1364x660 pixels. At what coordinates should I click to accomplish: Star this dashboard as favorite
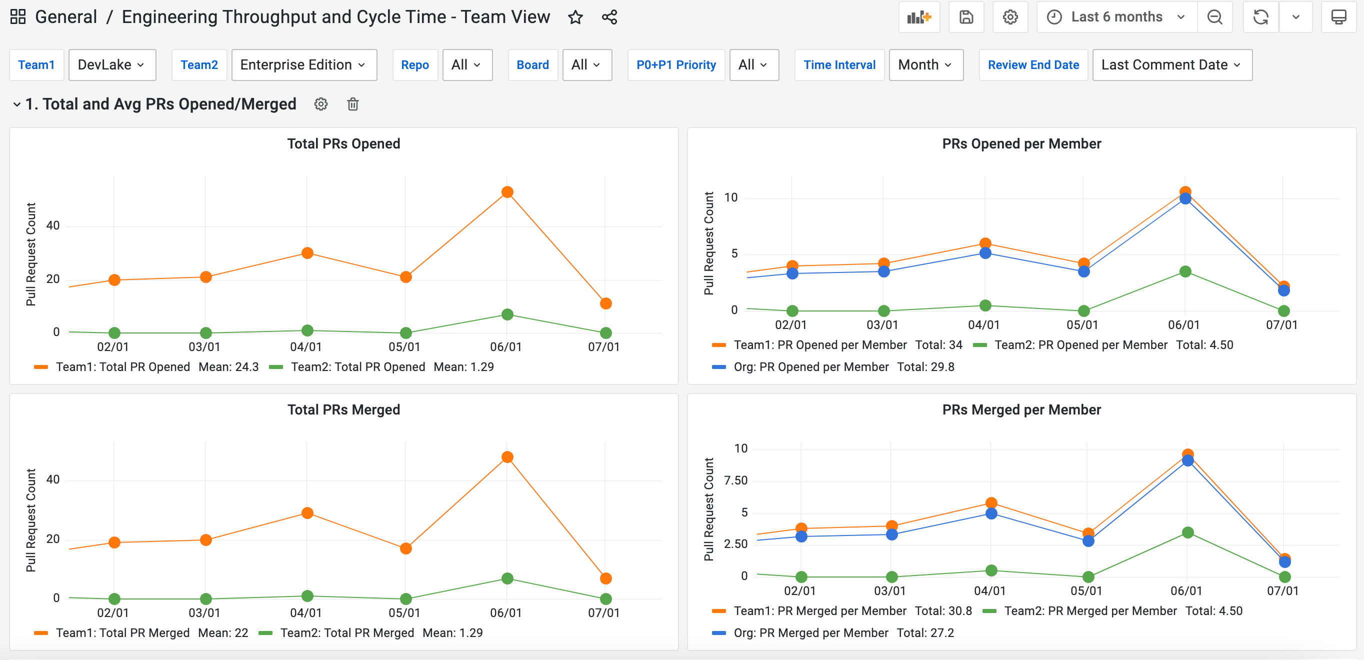(x=575, y=17)
